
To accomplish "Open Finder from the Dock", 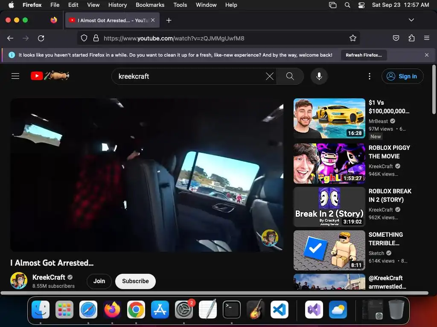I will (x=41, y=310).
